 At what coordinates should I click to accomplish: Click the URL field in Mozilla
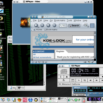coord(63,25)
